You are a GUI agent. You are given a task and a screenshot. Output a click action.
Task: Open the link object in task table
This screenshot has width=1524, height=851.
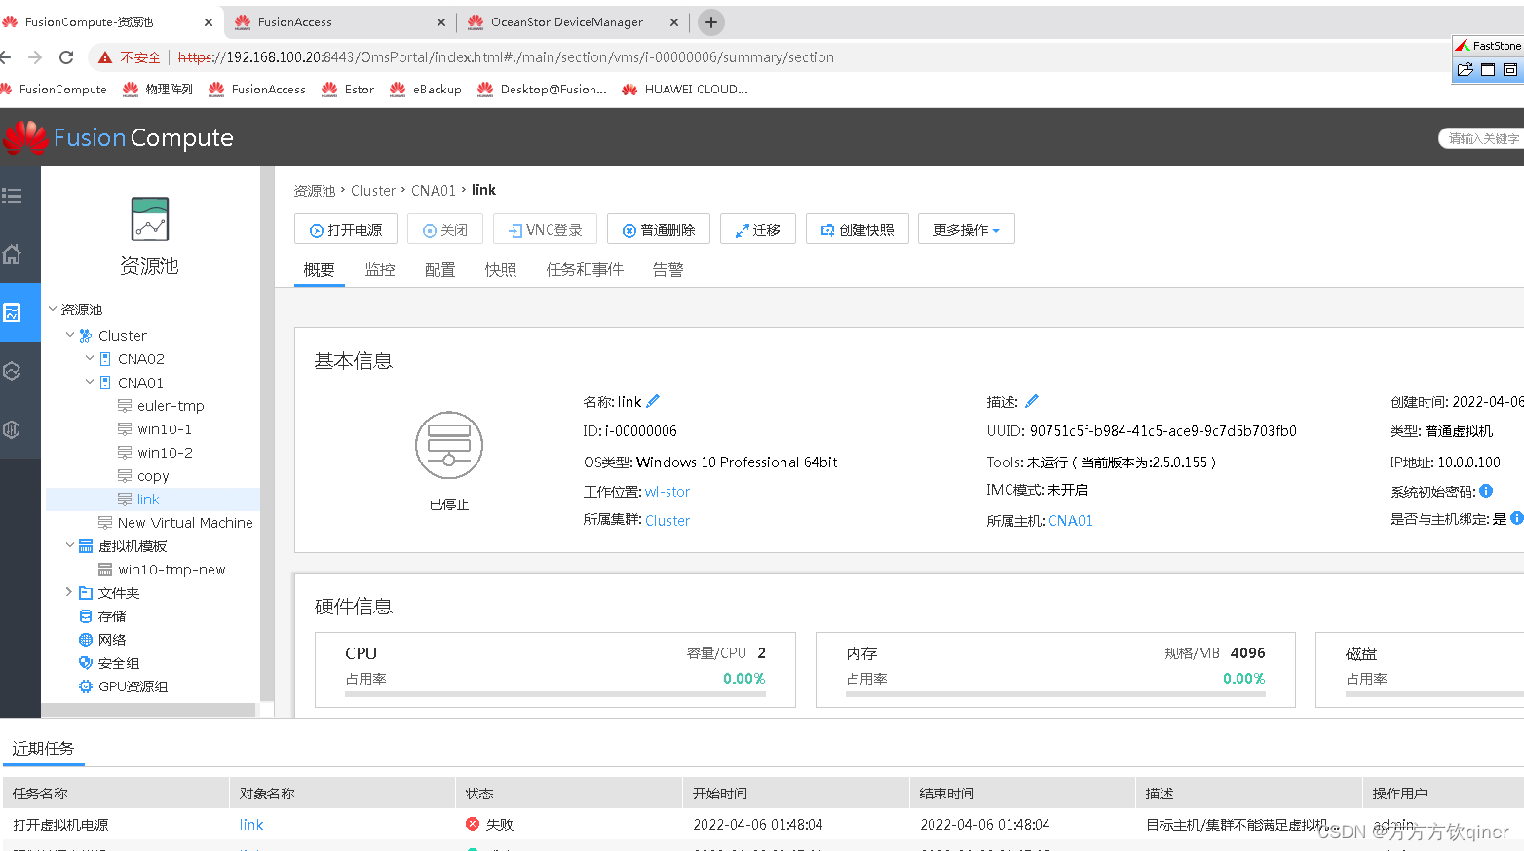coord(251,825)
